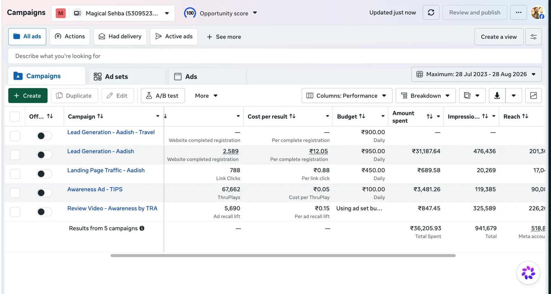This screenshot has width=551, height=294.
Task: Open the date range Maximum dropdown
Action: tap(476, 74)
